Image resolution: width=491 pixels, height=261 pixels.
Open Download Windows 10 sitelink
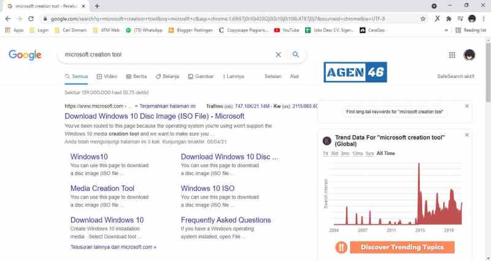point(107,220)
